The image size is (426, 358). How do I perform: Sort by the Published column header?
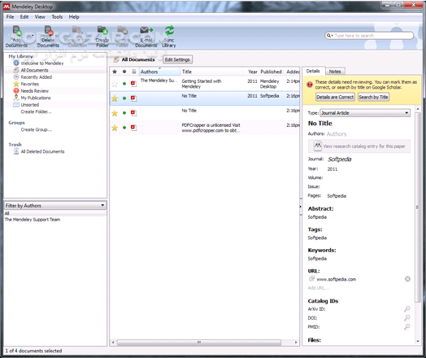point(272,72)
